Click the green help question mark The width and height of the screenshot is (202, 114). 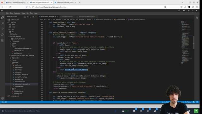pos(196,111)
